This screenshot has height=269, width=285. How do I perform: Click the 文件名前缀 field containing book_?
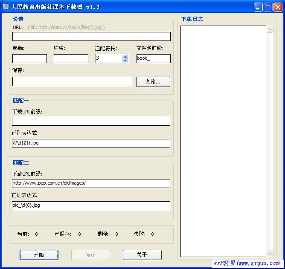(x=154, y=58)
